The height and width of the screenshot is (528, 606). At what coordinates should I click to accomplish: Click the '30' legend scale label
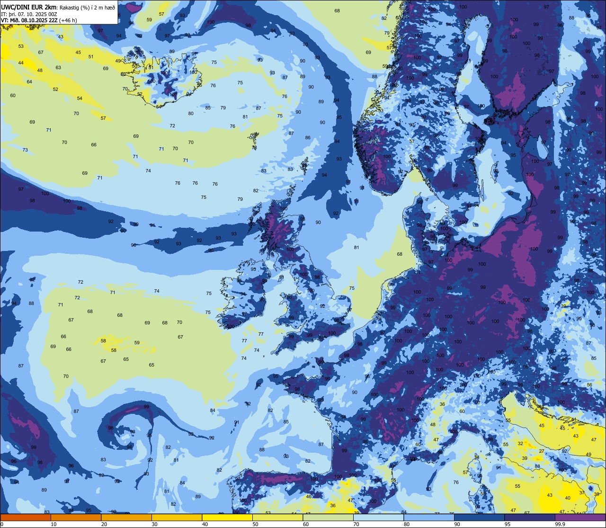click(154, 524)
